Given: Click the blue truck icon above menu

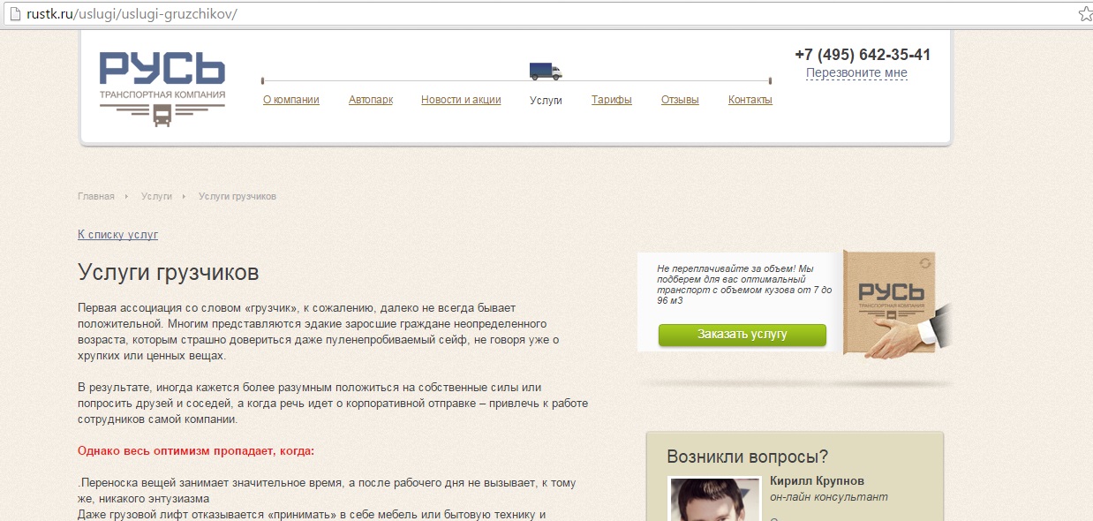Looking at the screenshot, I should pos(546,72).
